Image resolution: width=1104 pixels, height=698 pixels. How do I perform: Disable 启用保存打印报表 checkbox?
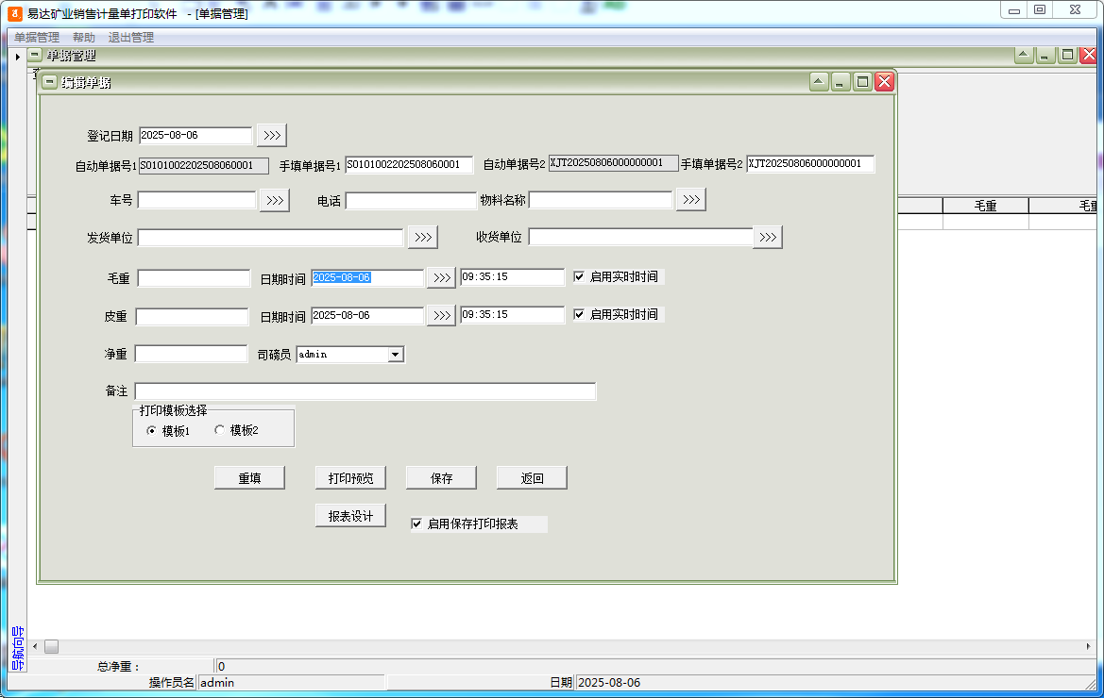(417, 524)
